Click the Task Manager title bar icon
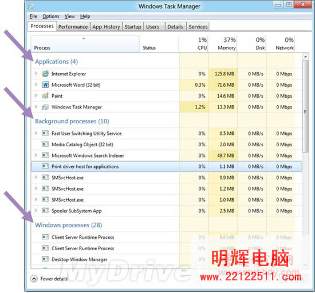Image resolution: width=315 pixels, height=293 pixels. [31, 7]
